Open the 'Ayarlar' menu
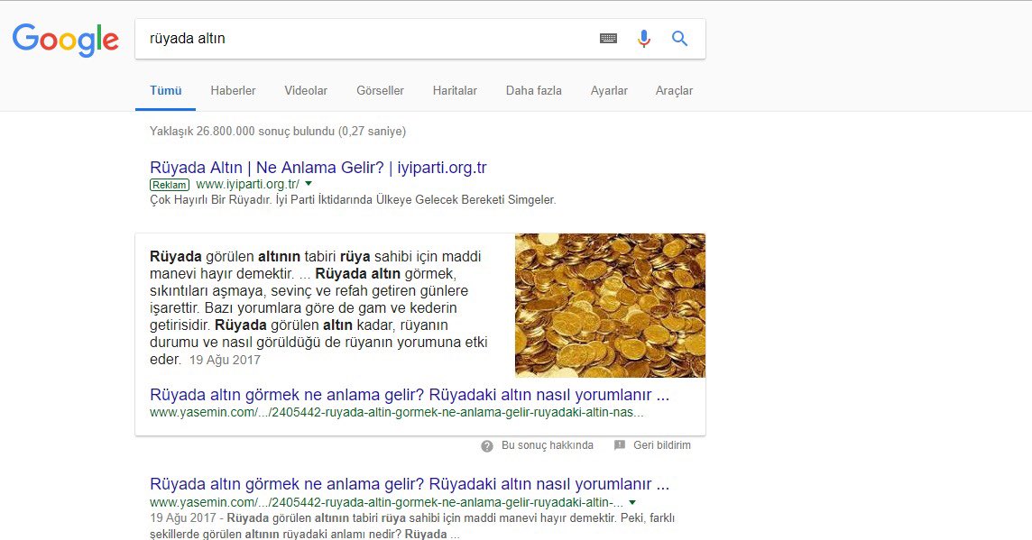 point(609,90)
